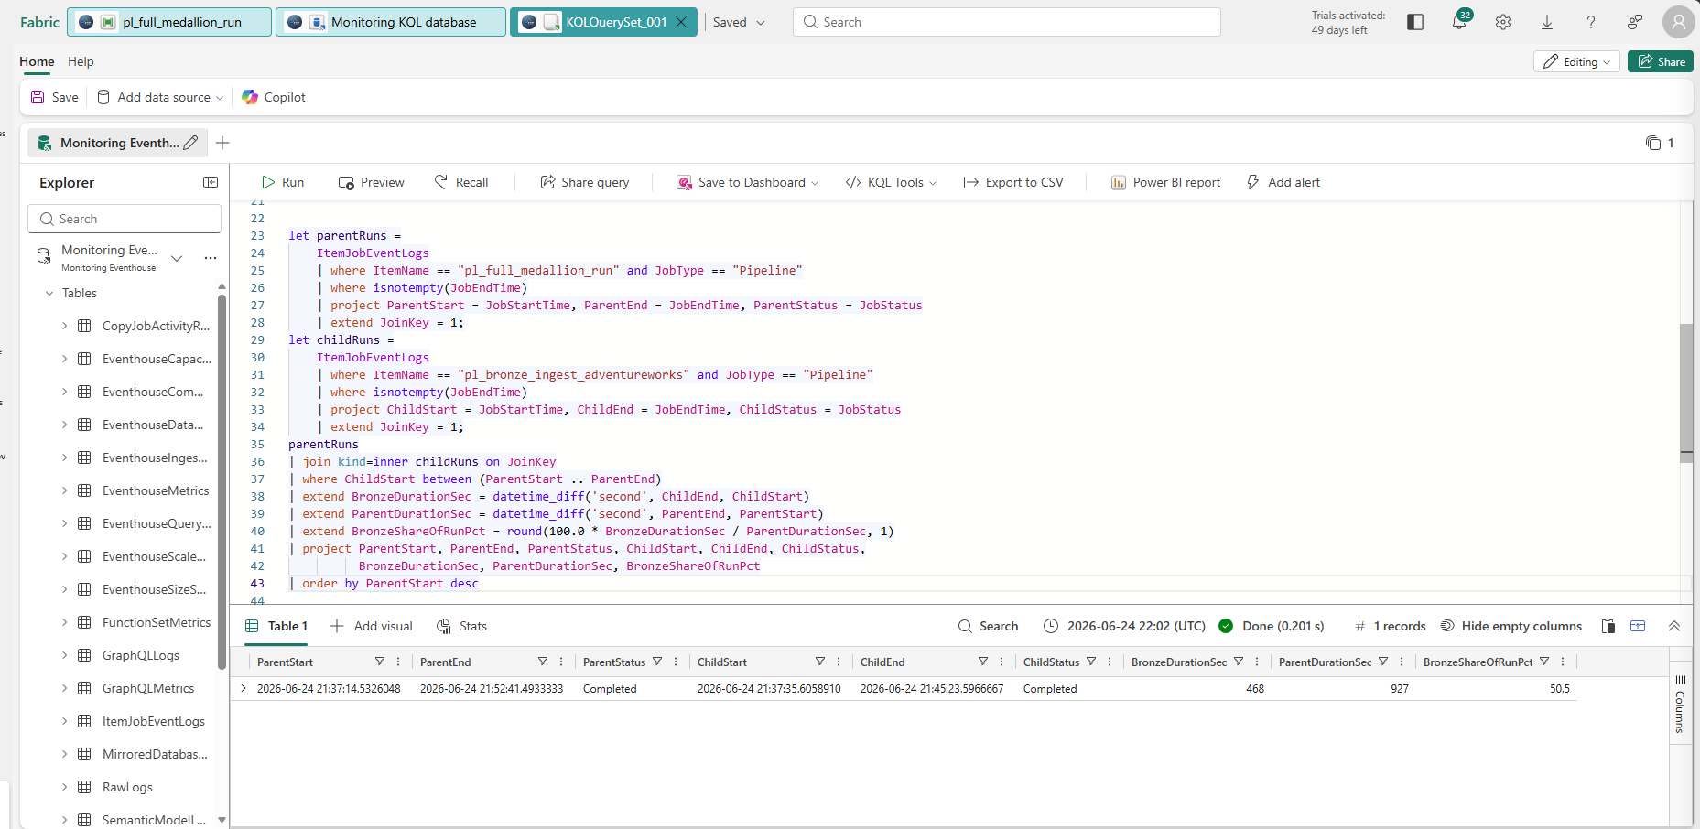1700x829 pixels.
Task: Open Copilot
Action: click(274, 97)
